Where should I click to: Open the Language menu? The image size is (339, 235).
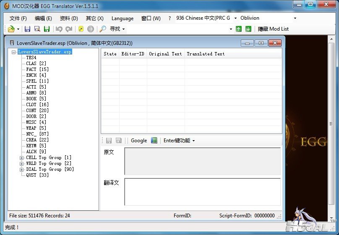123,18
